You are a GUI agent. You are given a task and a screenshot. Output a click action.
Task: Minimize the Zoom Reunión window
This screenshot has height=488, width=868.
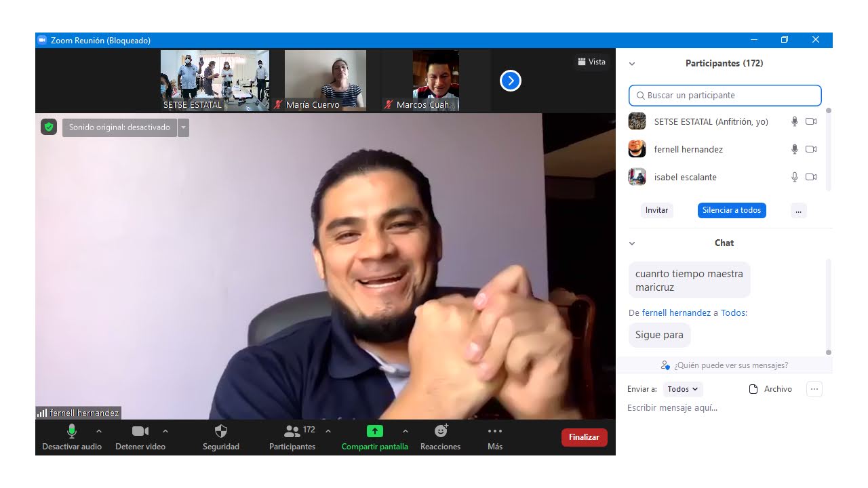point(753,40)
